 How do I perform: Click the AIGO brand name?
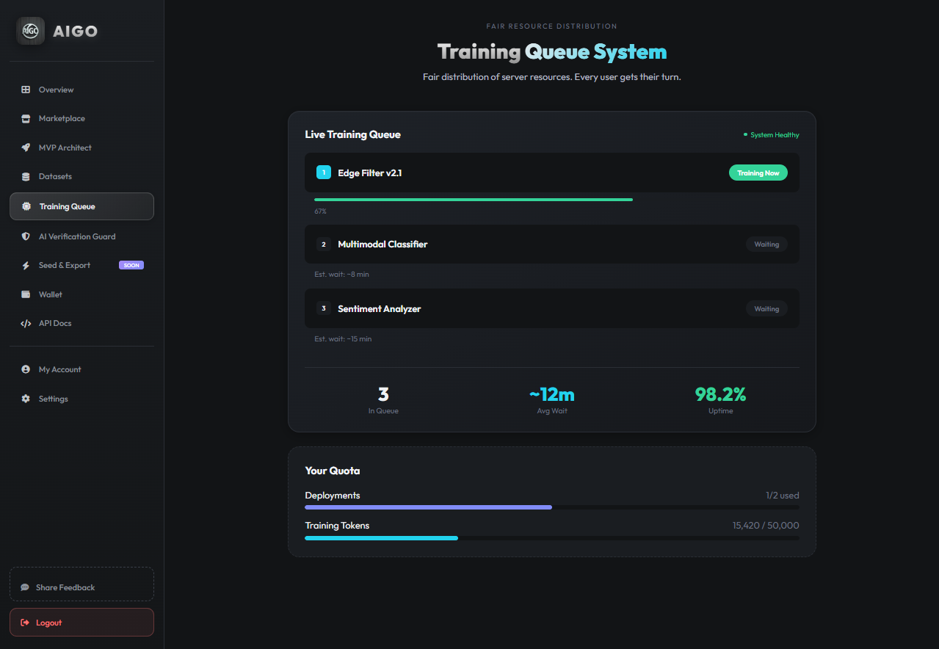pyautogui.click(x=75, y=31)
